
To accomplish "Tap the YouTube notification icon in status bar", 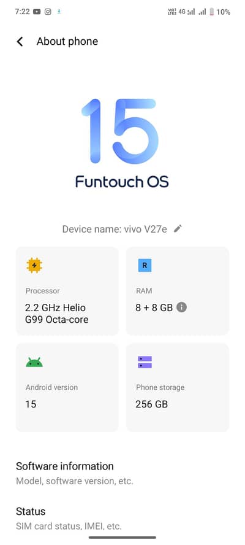I will pyautogui.click(x=37, y=12).
